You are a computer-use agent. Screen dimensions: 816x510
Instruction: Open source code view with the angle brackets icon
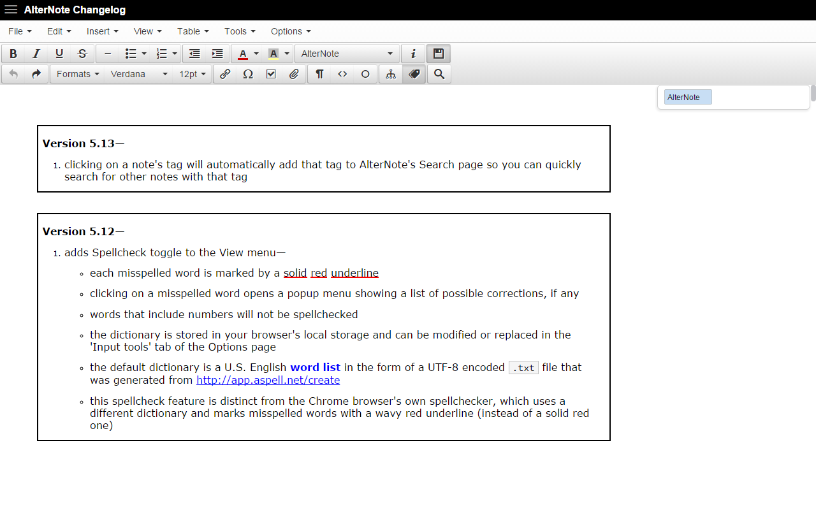tap(342, 74)
